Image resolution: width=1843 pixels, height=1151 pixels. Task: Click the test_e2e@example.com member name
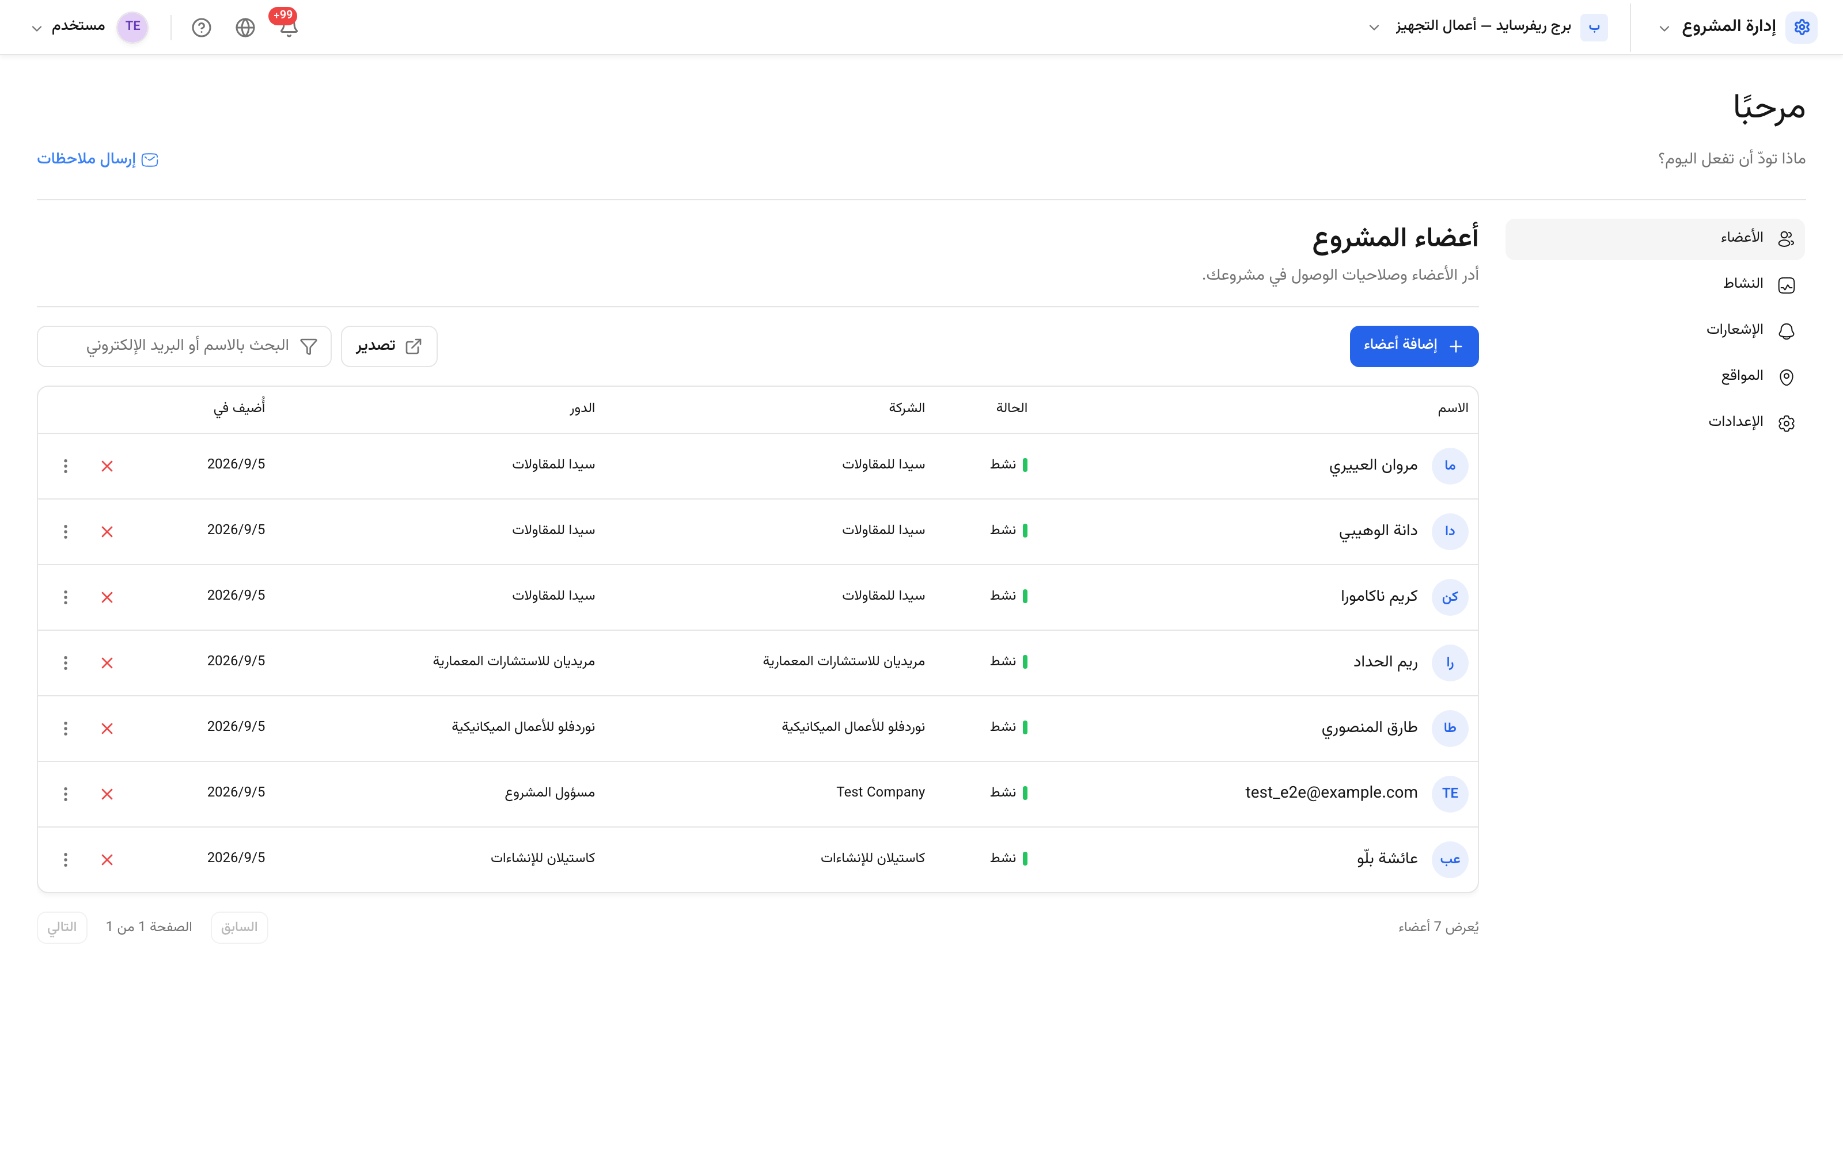point(1331,792)
